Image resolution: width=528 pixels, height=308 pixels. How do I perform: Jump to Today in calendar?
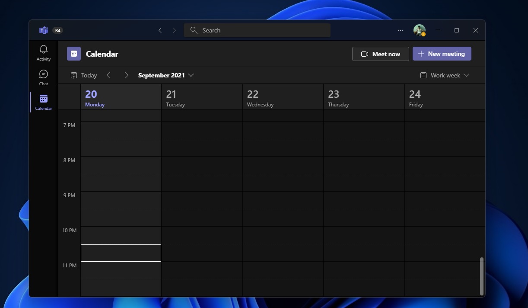pyautogui.click(x=84, y=75)
